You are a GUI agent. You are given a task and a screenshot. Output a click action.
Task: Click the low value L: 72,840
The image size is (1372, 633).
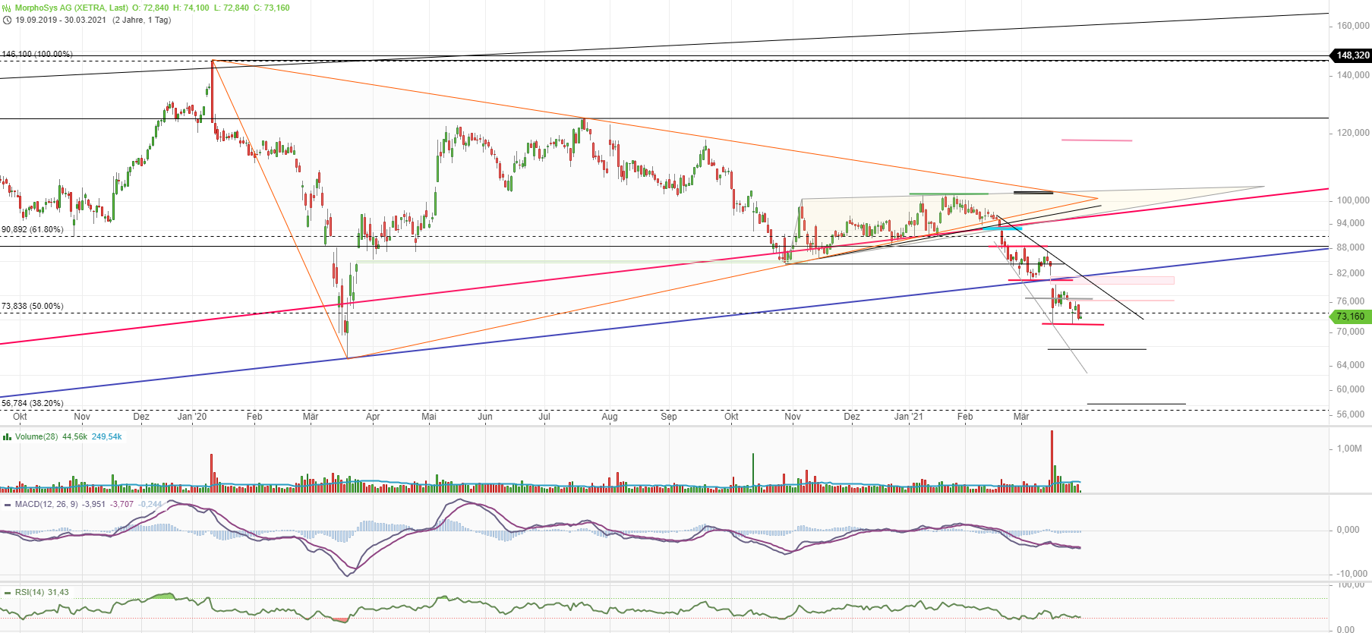coord(231,8)
